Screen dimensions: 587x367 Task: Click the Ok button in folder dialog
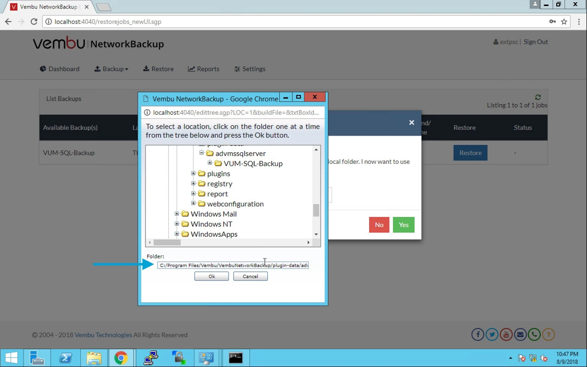212,276
